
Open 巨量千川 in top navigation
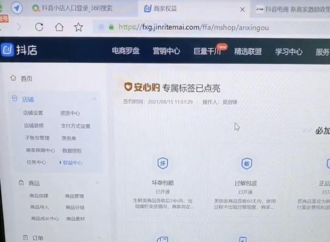(207, 51)
